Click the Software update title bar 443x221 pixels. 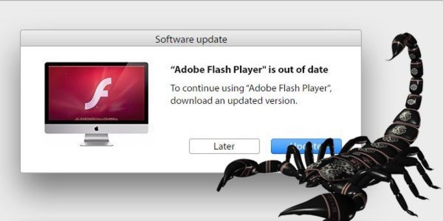(x=191, y=38)
